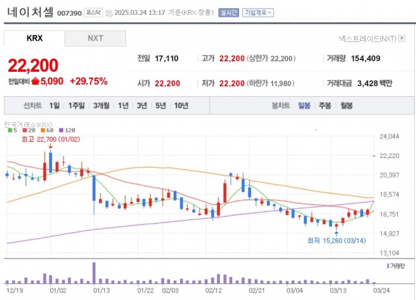416x300 pixels.
Task: Click the 02/12 date axis label
Action: [x=214, y=291]
